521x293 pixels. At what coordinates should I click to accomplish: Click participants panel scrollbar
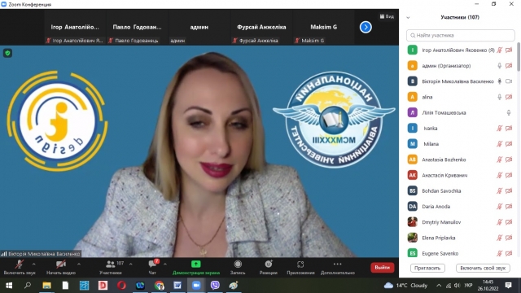click(519, 56)
